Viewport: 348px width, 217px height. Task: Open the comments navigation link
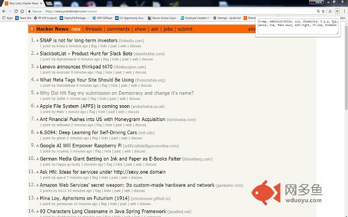[119, 29]
